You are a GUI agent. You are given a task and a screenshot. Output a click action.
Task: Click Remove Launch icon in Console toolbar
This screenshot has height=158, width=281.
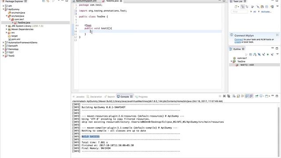click(224, 96)
